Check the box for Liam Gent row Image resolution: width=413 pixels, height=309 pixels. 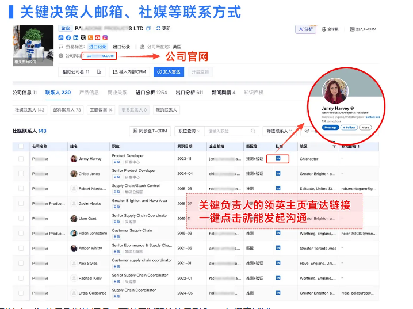coord(21,219)
